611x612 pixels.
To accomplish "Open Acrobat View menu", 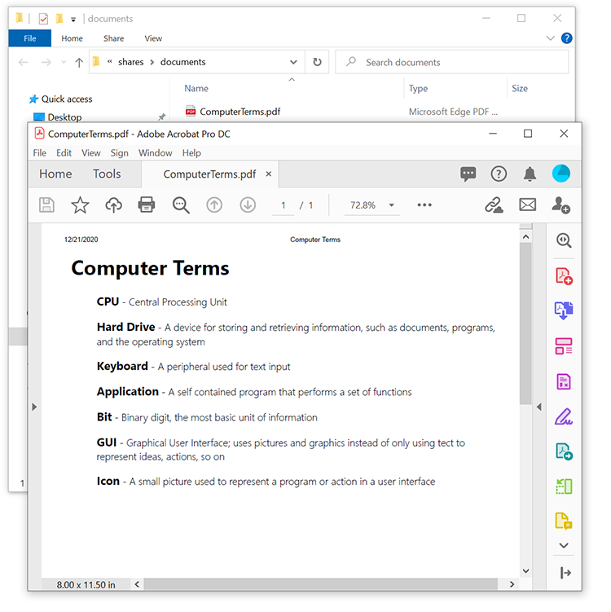I will click(91, 153).
